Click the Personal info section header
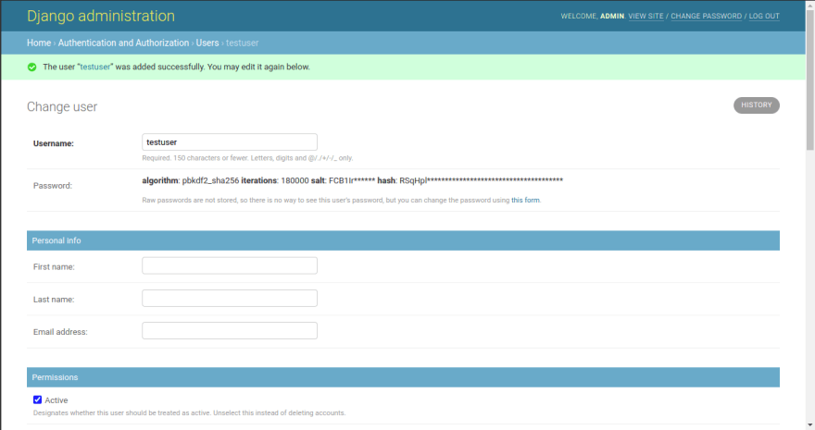The image size is (815, 430). (404, 240)
